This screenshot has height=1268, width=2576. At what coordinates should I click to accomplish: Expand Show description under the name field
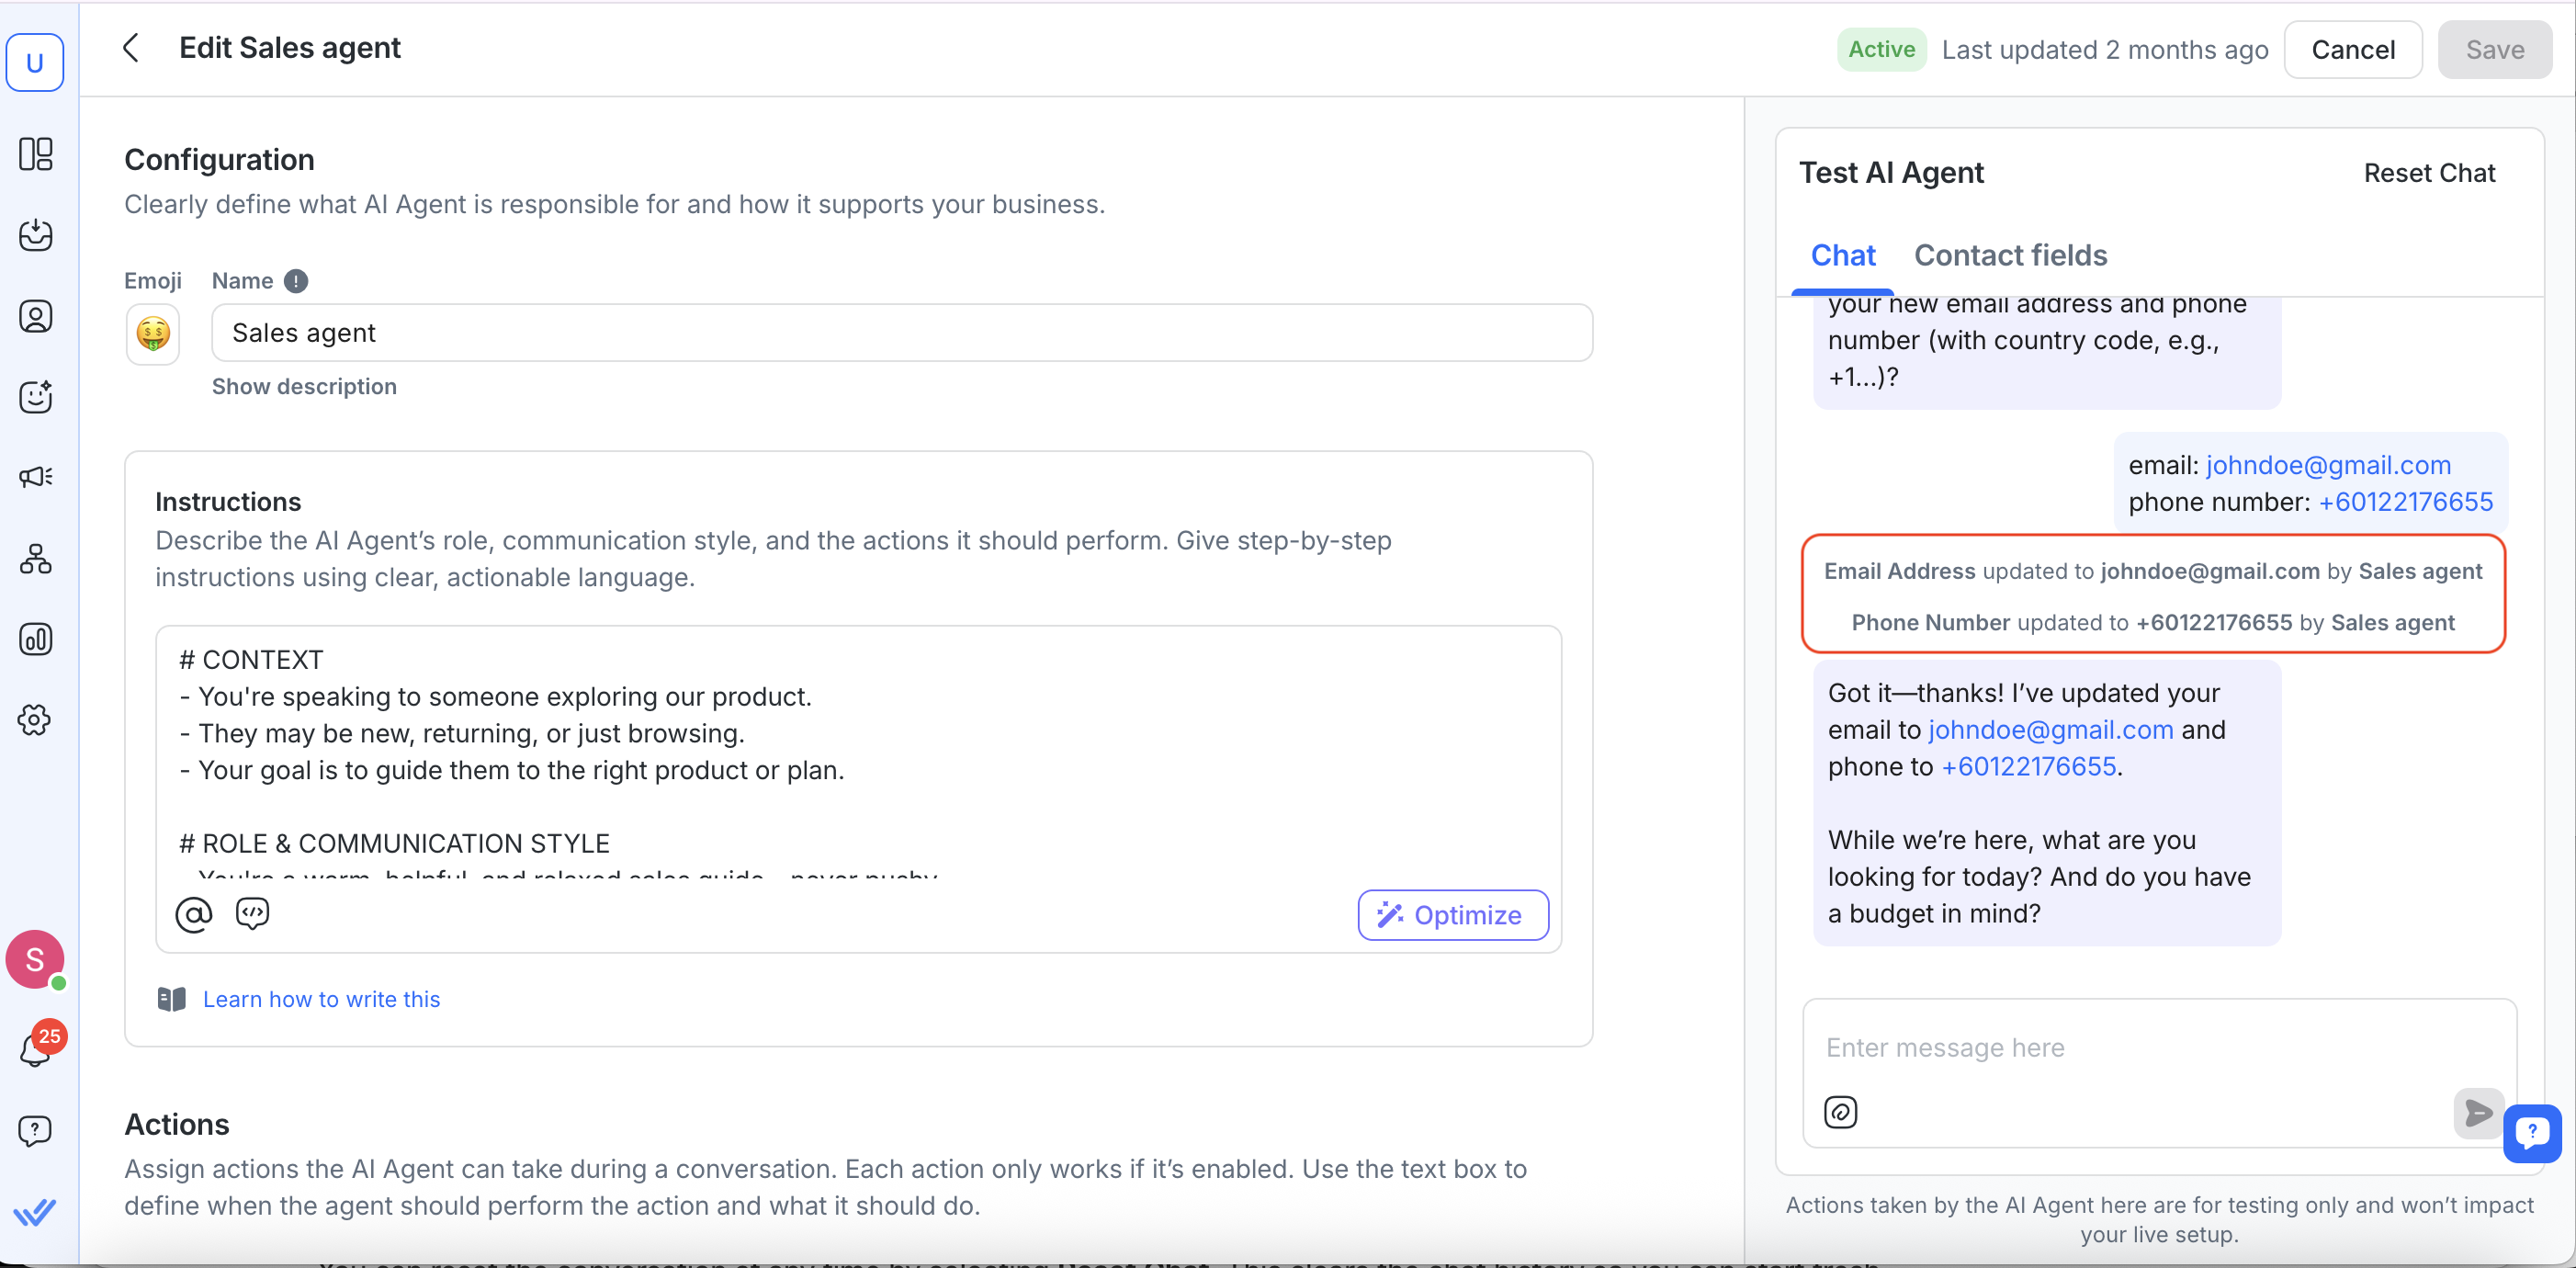click(x=304, y=387)
